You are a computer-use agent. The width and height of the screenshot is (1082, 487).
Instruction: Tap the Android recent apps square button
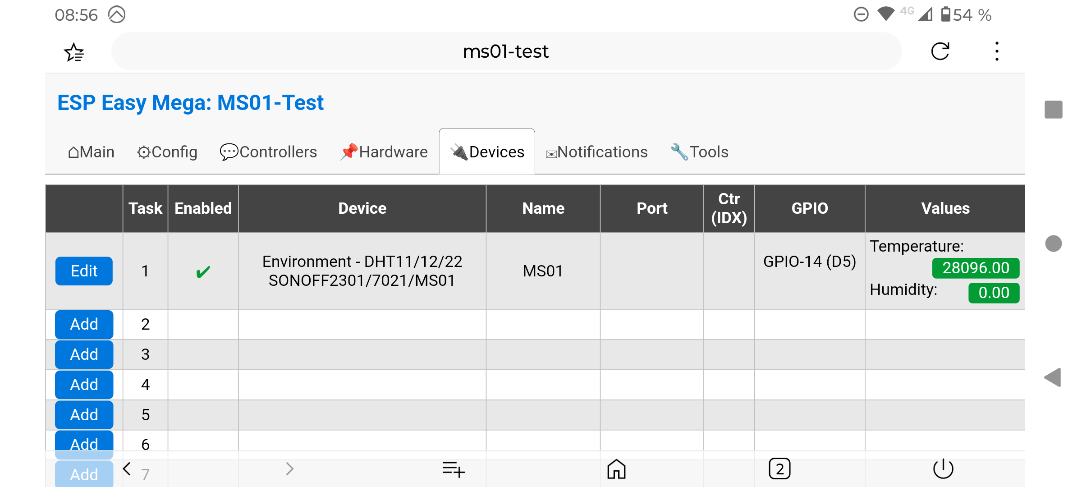[x=1054, y=110]
